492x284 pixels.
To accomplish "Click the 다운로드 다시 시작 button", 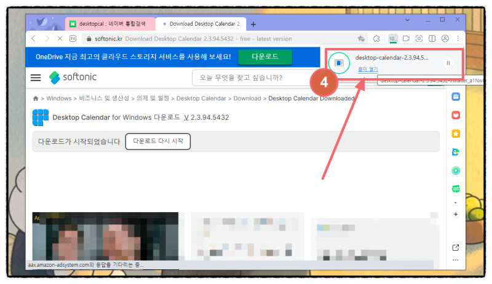I will point(158,141).
